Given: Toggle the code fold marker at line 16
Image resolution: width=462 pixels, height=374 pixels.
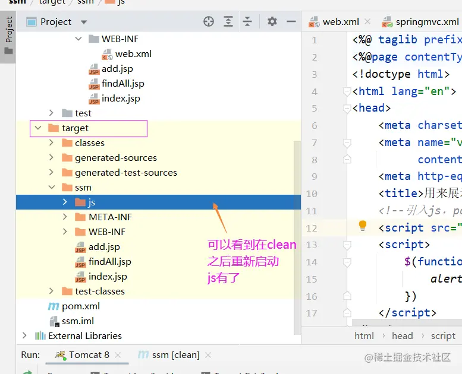Looking at the screenshot, I should (347, 296).
